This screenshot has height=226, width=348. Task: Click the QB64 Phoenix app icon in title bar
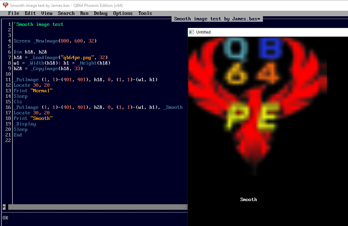coord(5,5)
